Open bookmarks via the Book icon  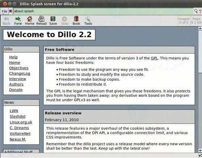(76, 19)
